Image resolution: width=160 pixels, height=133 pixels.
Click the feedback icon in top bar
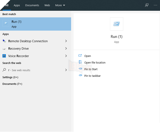tap(147, 5)
